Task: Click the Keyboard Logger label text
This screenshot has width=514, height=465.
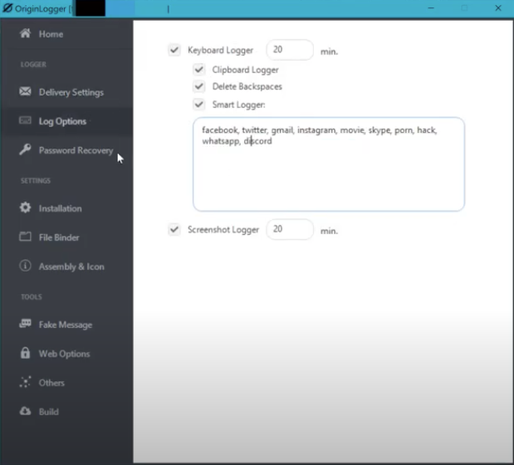Action: [x=220, y=50]
